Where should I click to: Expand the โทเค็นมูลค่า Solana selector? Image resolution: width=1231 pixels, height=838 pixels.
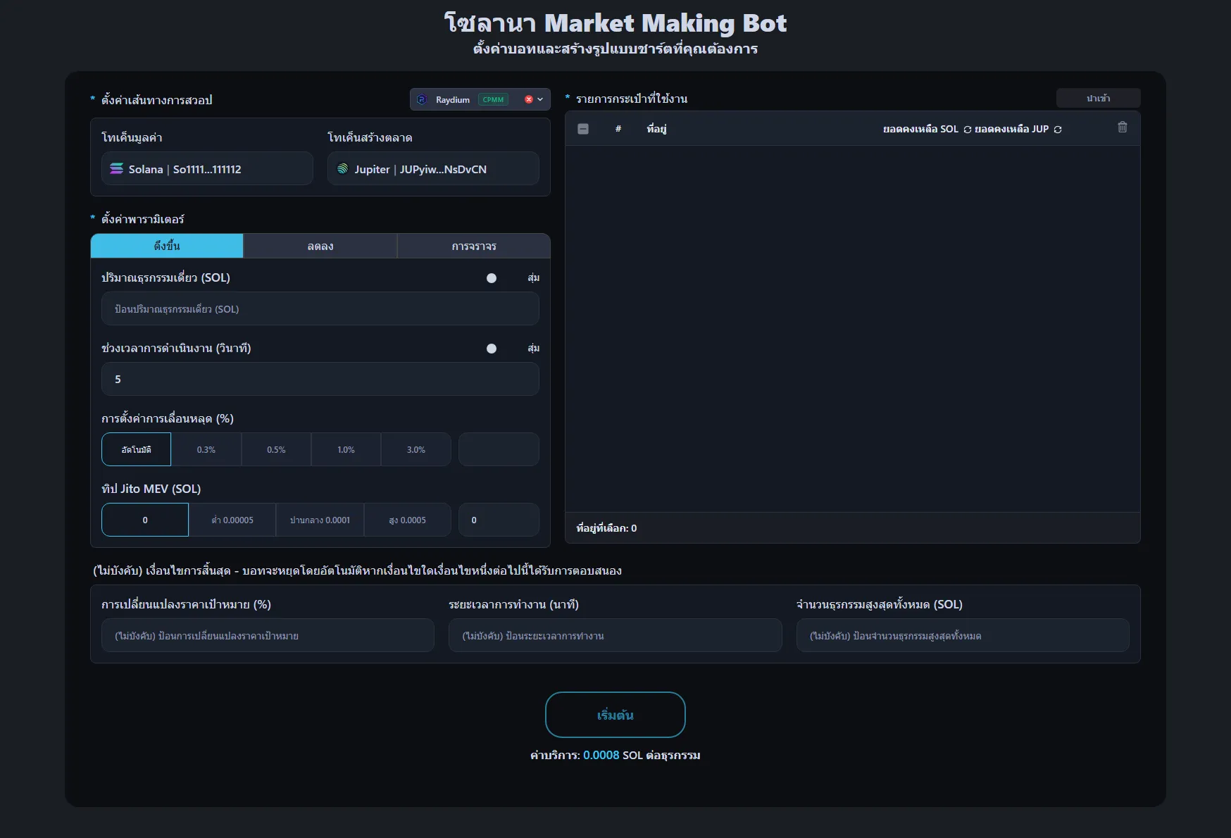tap(206, 168)
